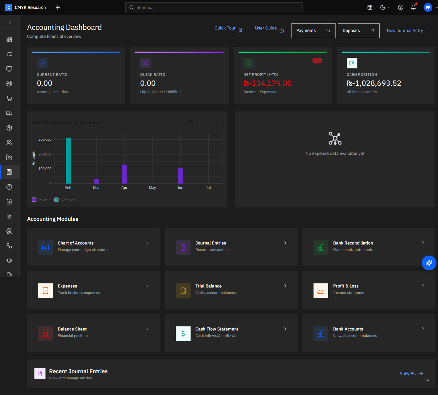
Task: Open the workflow shapes icon in sidebar
Action: pos(9,246)
